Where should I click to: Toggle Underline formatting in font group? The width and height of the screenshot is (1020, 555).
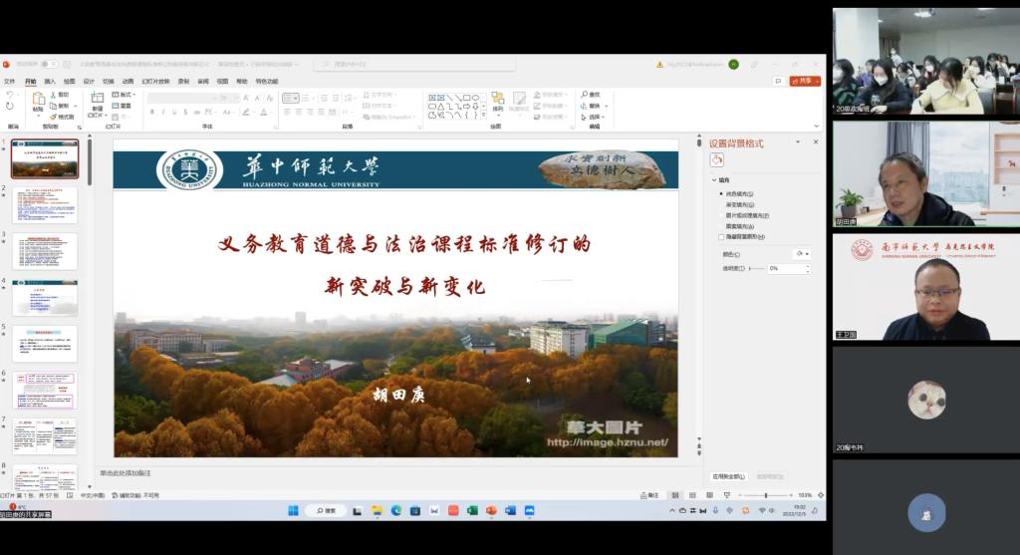(x=174, y=112)
